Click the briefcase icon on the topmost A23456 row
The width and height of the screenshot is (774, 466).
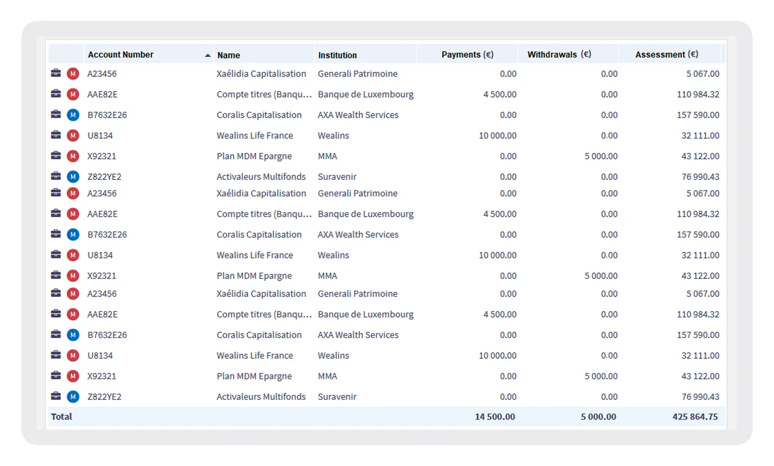pyautogui.click(x=56, y=73)
